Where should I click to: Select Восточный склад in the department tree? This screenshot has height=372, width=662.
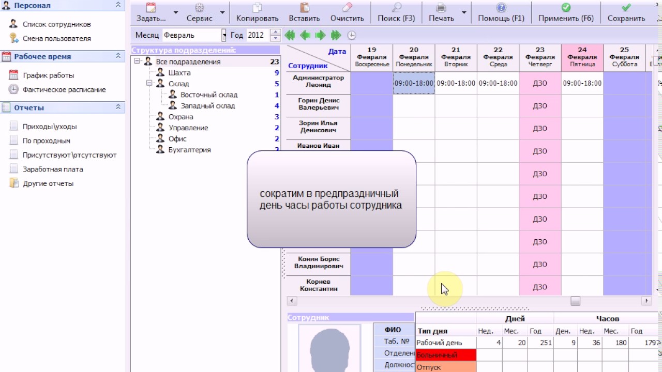coord(209,95)
